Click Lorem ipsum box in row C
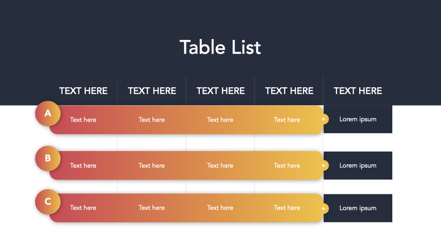The image size is (441, 248). [358, 208]
